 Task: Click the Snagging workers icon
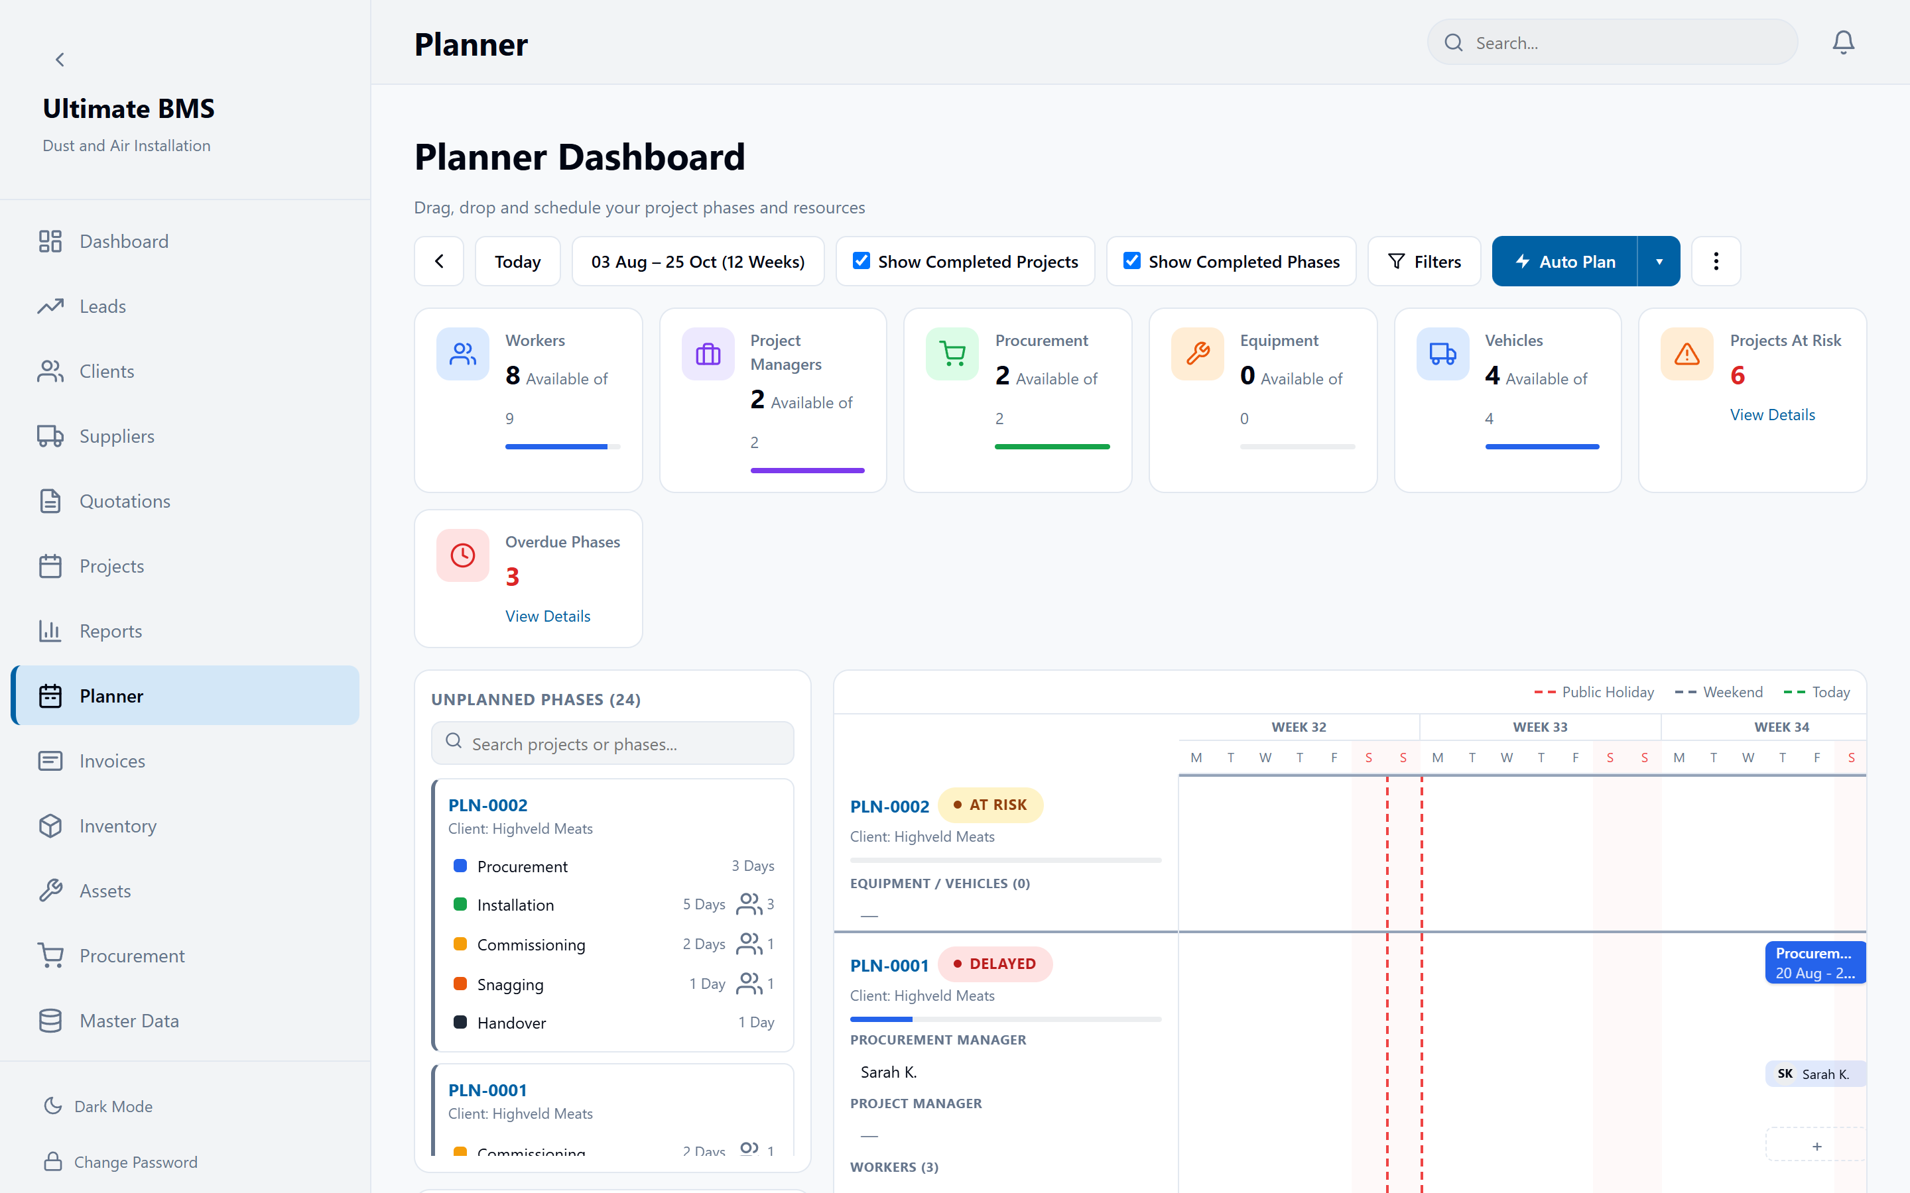click(749, 983)
